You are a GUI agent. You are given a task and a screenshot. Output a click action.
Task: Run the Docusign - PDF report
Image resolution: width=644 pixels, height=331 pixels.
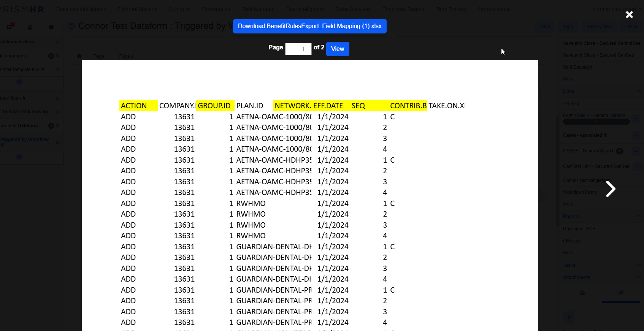[579, 229]
